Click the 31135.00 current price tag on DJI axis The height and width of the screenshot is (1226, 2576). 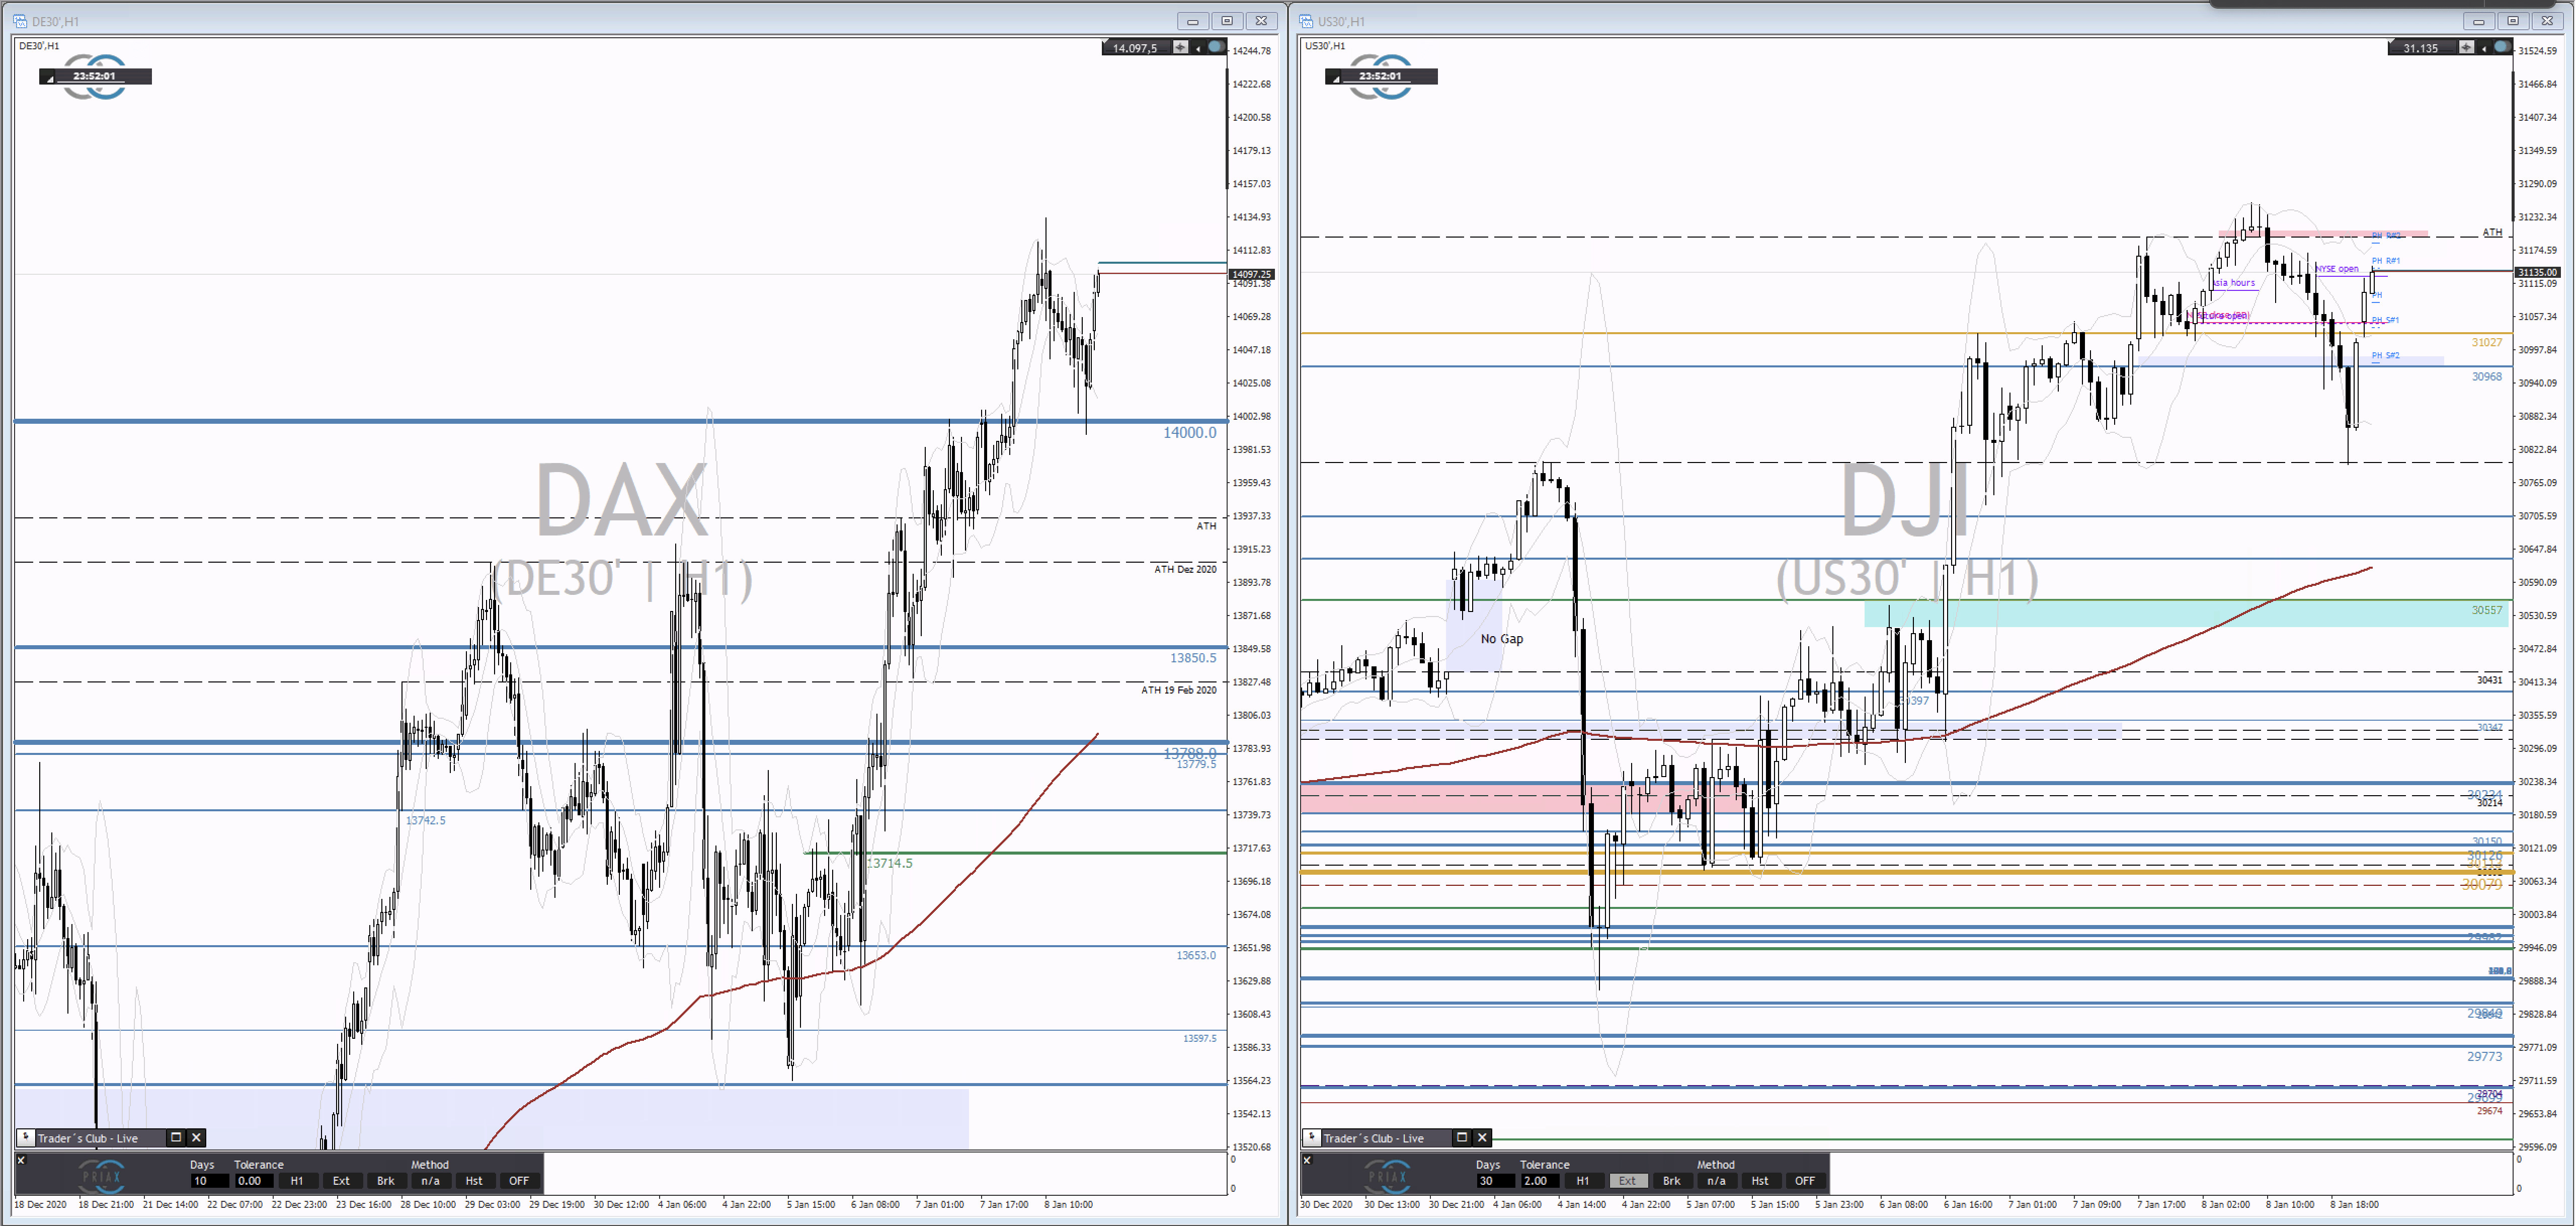coord(2537,272)
